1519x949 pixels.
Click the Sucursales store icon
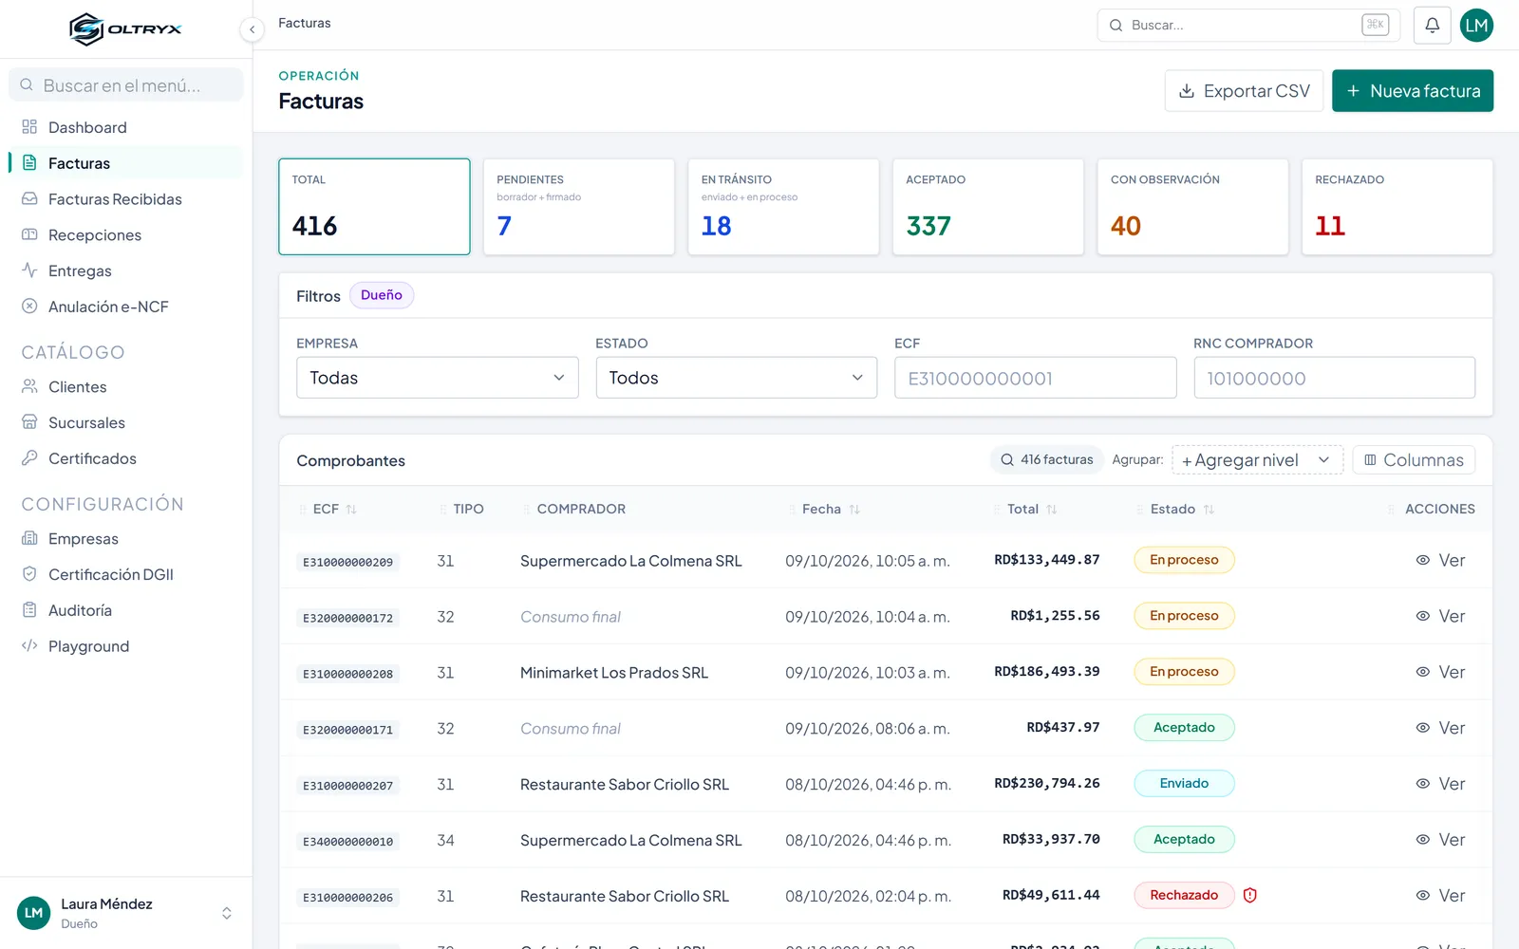click(29, 422)
